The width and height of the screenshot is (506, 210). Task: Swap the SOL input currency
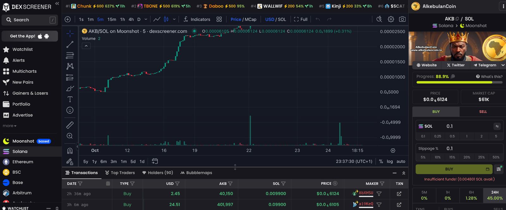click(x=497, y=126)
